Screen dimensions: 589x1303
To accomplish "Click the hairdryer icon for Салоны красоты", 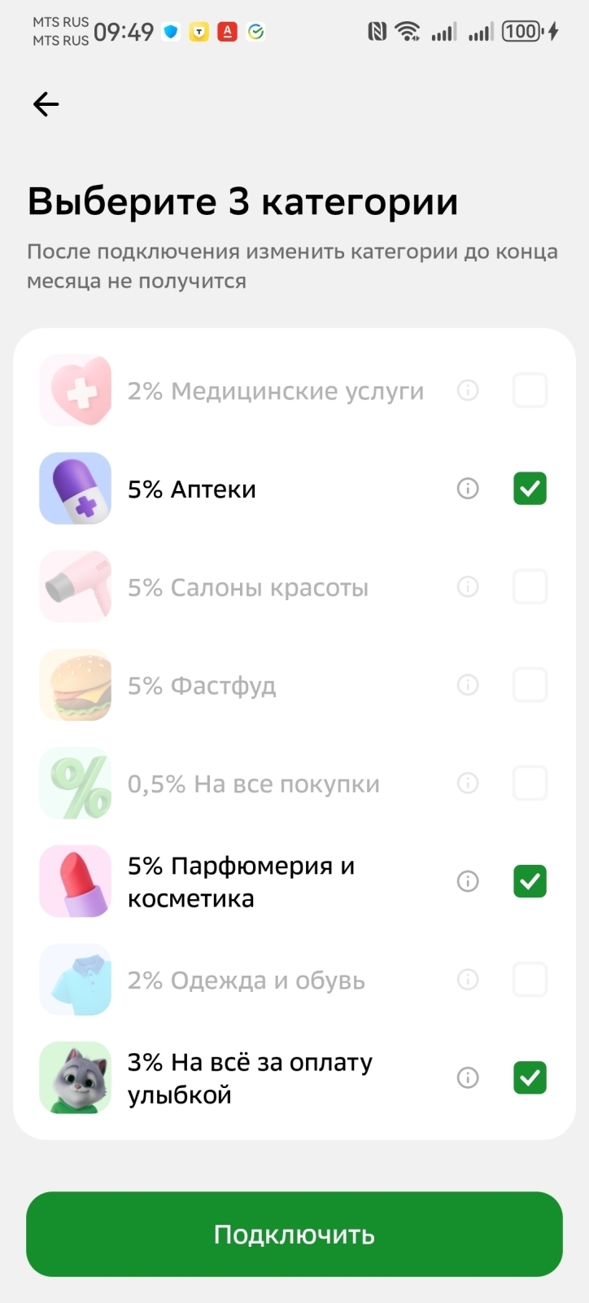I will tap(75, 586).
